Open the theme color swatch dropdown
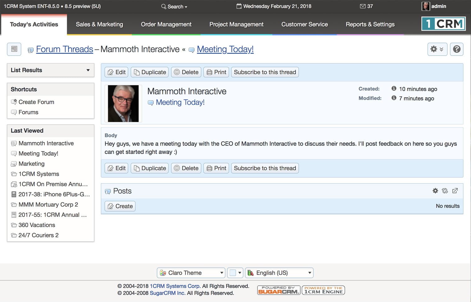This screenshot has height=302, width=471. click(x=235, y=273)
